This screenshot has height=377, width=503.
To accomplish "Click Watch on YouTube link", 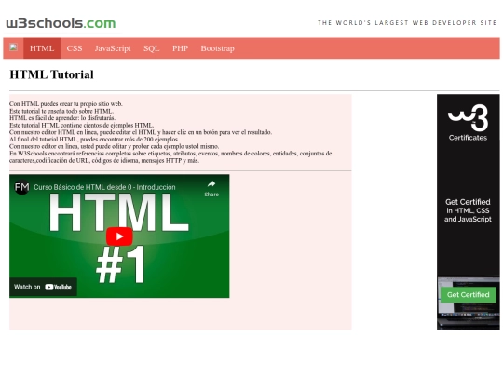I will point(43,287).
